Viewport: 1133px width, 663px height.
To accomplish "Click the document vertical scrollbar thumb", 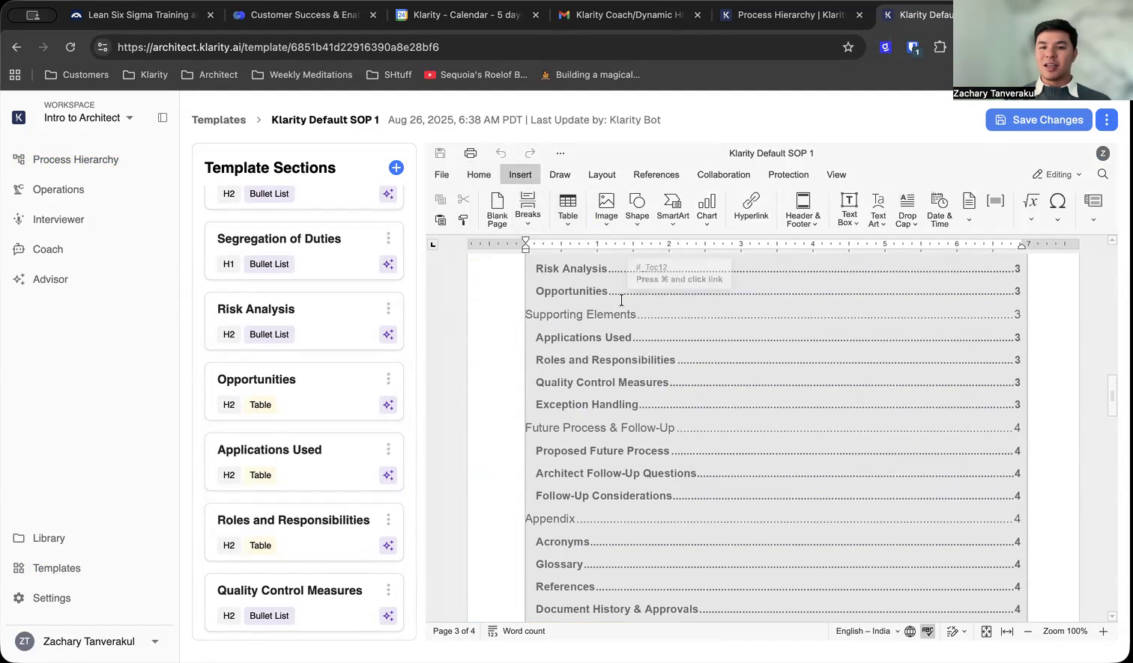I will [x=1112, y=395].
